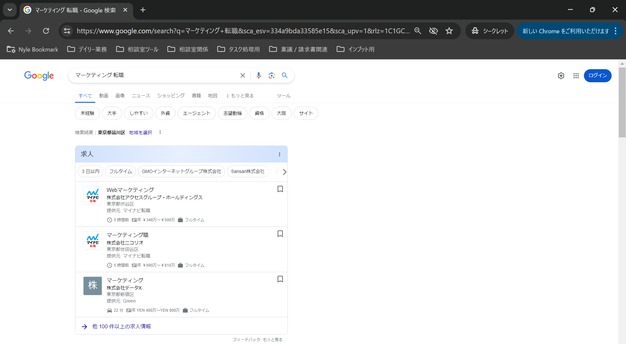Open the デイリー業務 bookmark folder
Screen dimensions: 626x344
[87, 49]
